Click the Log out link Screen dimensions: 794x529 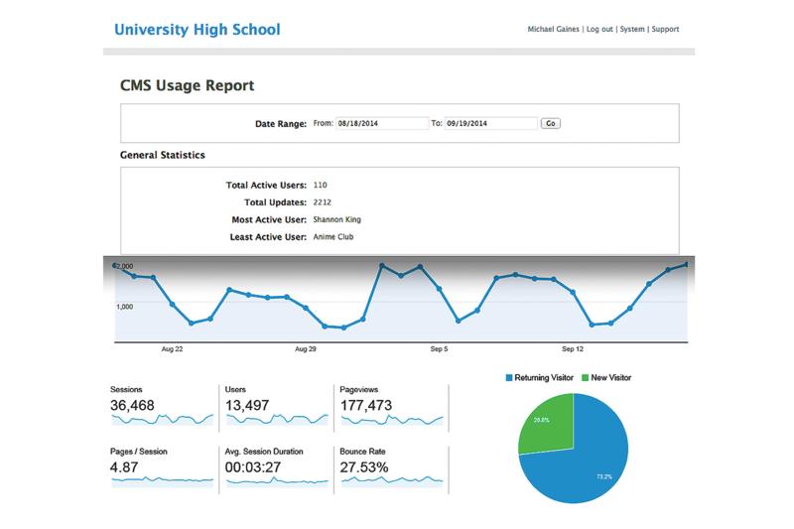click(598, 30)
